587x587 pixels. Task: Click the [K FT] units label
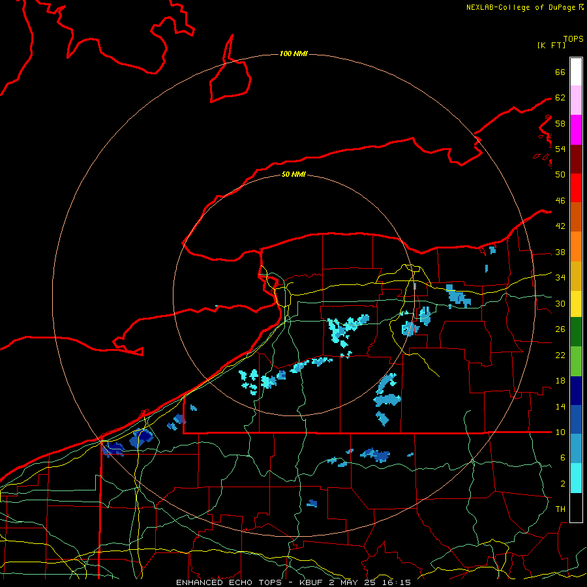551,45
